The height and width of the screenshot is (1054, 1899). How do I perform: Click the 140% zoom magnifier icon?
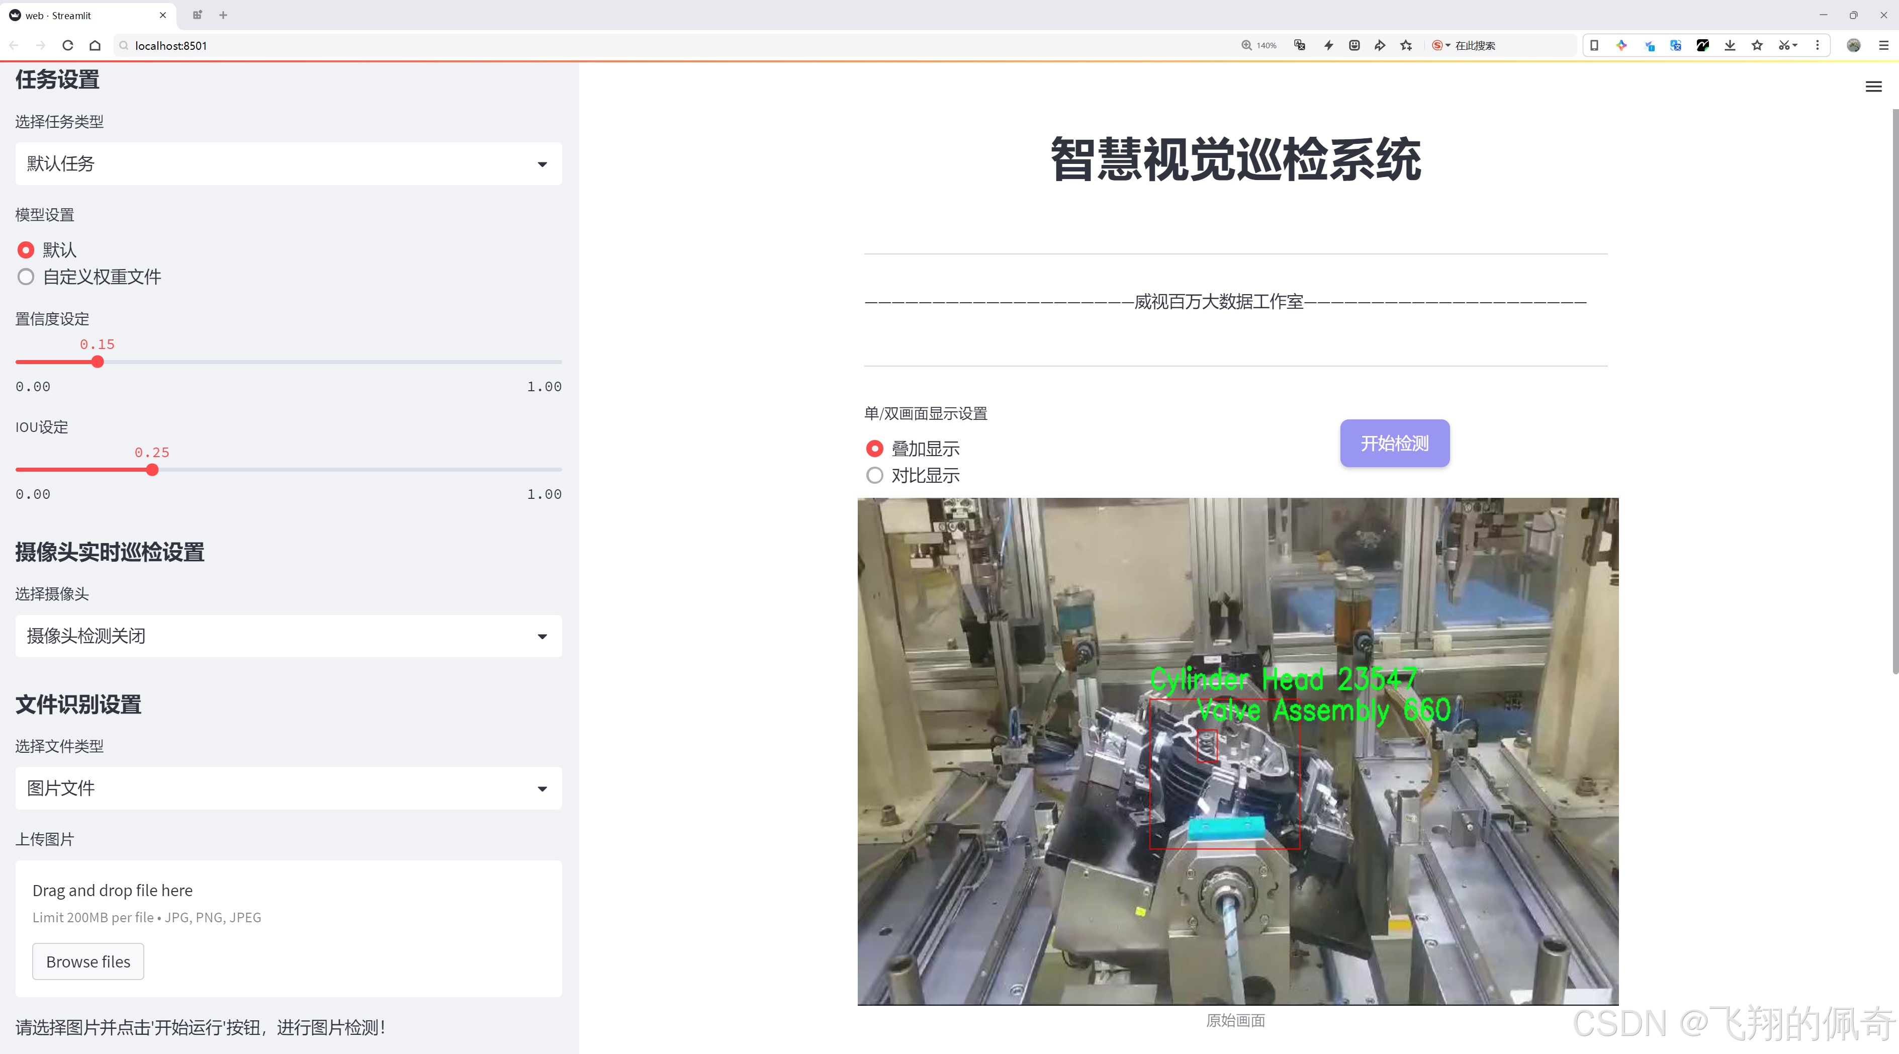pos(1246,46)
